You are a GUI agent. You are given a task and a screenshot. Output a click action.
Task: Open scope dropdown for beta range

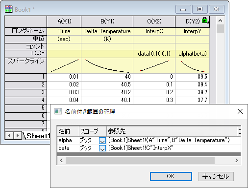(x=102, y=148)
